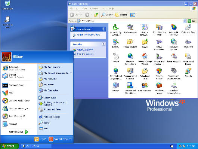The width and height of the screenshot is (198, 149).
Task: Open the Speech applet icon
Action: click(x=188, y=72)
